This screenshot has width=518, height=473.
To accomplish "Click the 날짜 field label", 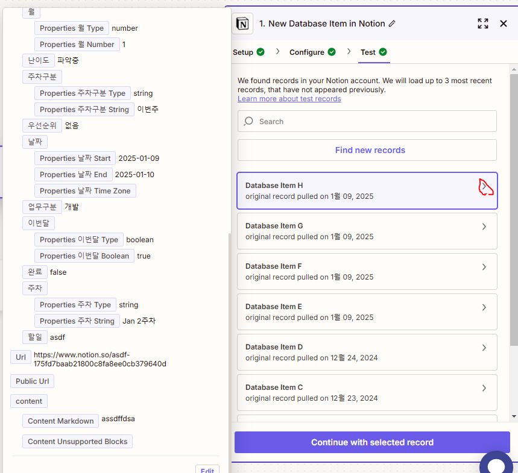I will coord(35,142).
